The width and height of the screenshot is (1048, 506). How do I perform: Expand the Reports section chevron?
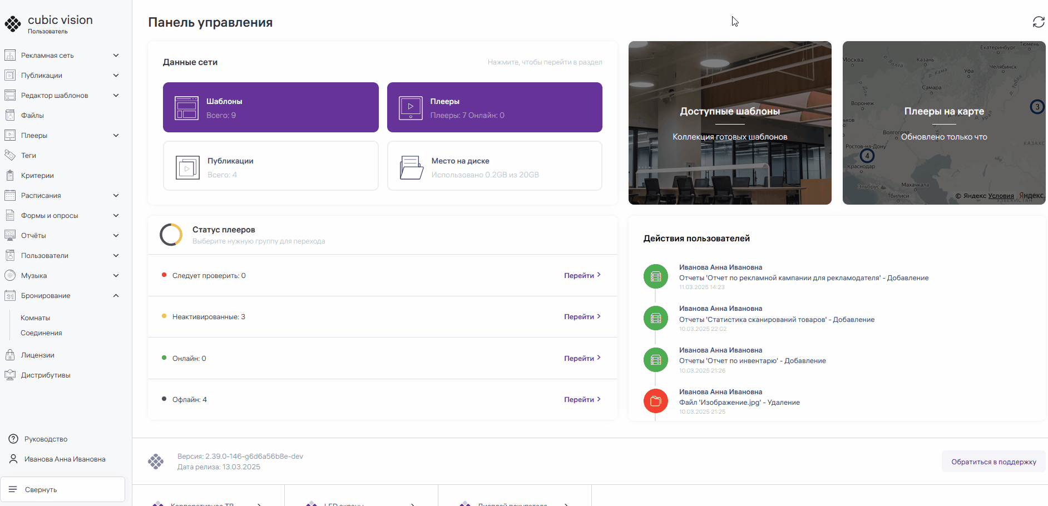coord(116,236)
